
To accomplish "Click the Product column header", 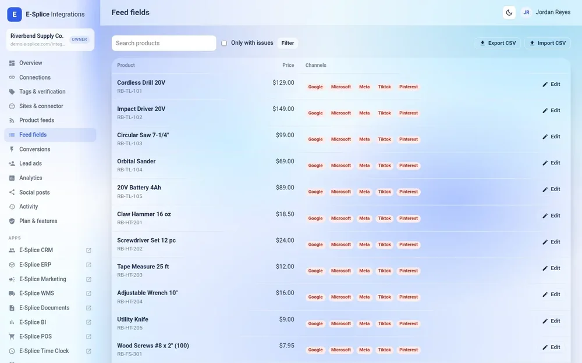I will click(126, 65).
